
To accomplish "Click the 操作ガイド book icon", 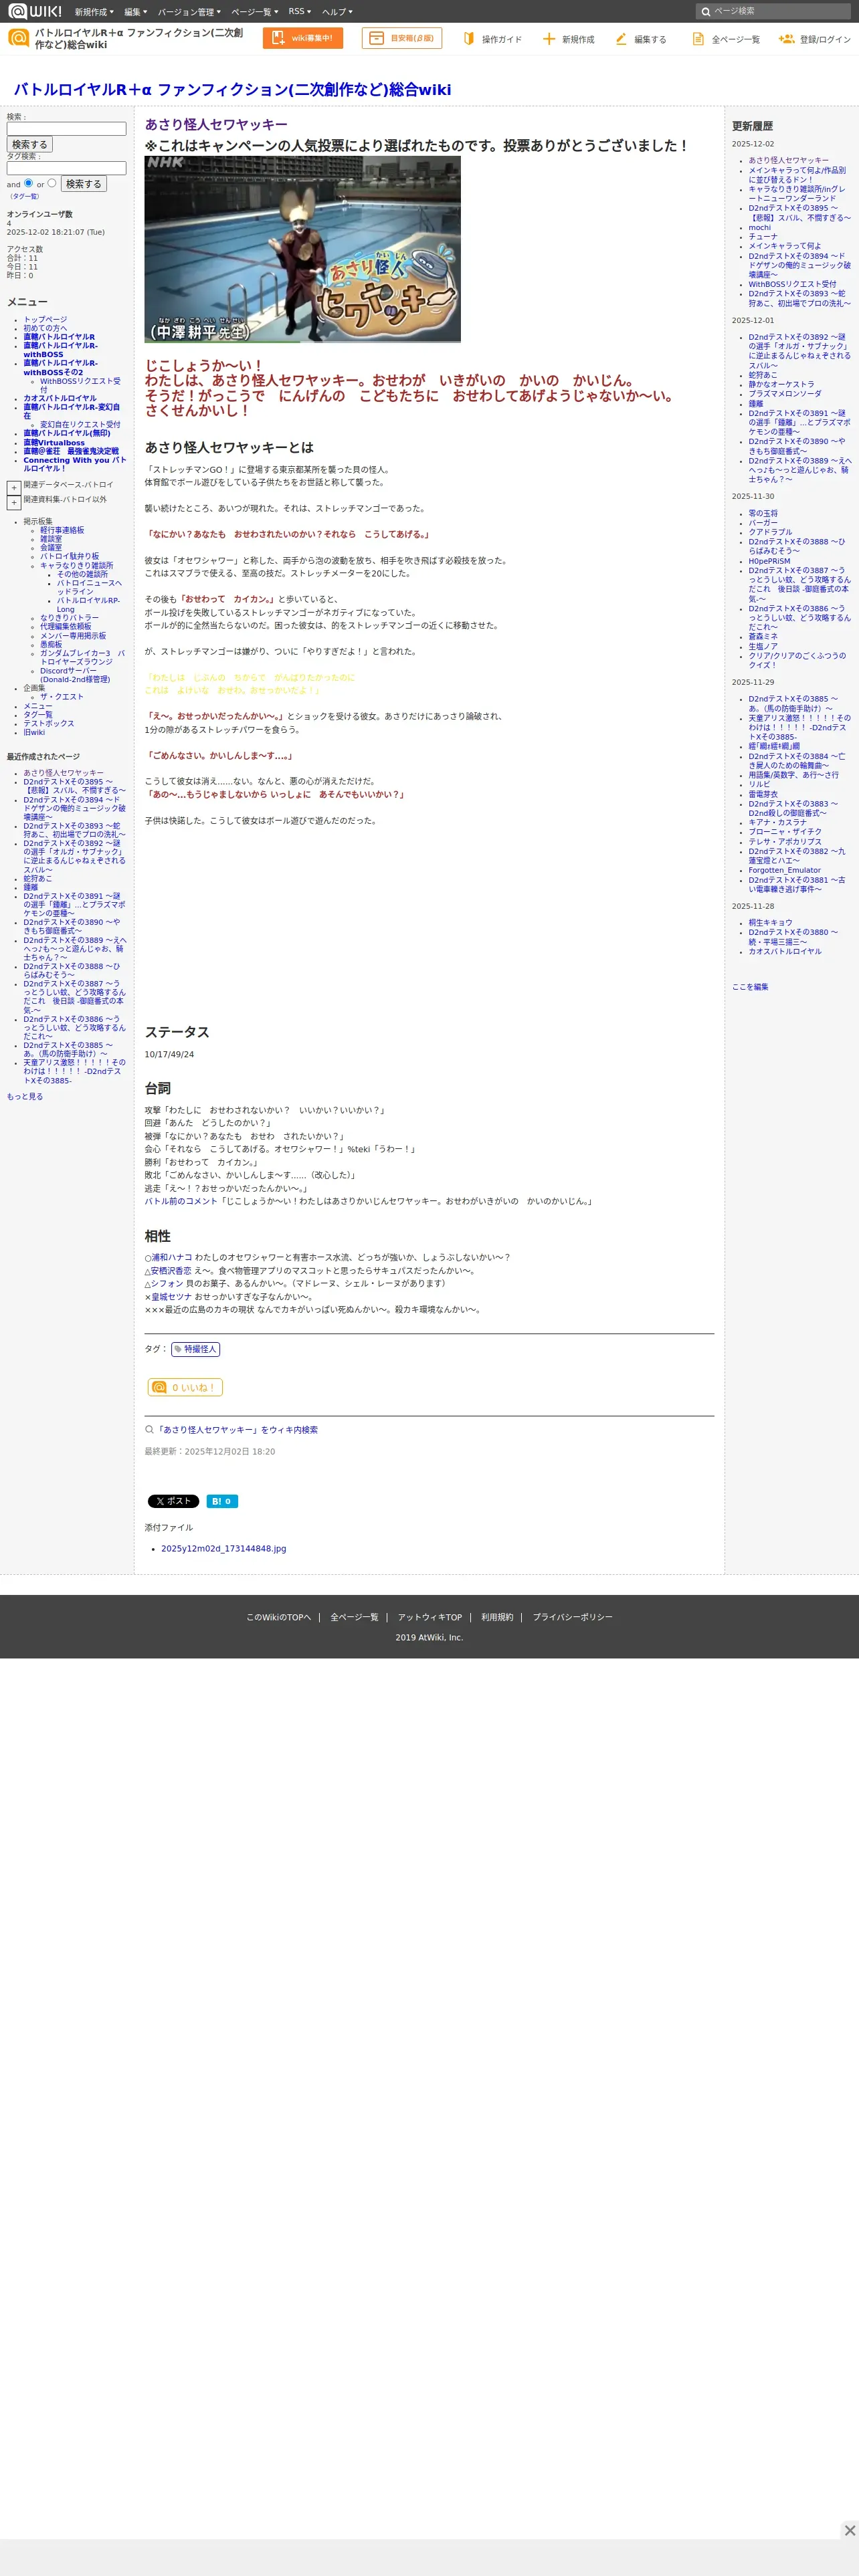I will pyautogui.click(x=469, y=38).
